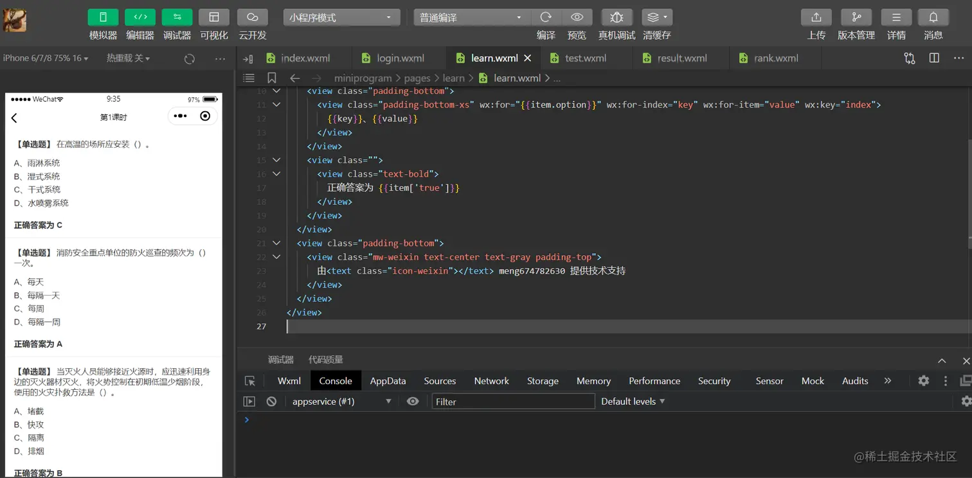Viewport: 972px width, 478px height.
Task: Select the 调试器 panel tab
Action: point(281,360)
